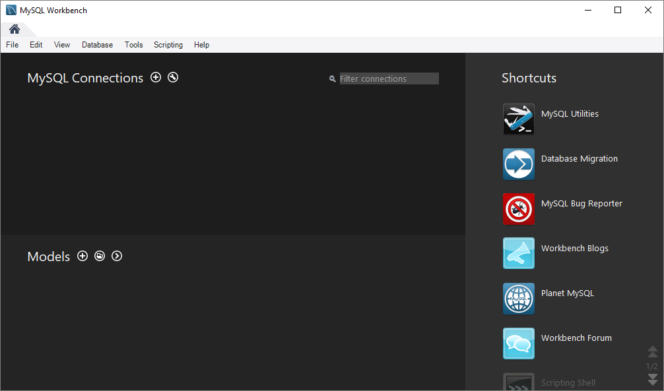
Task: Expand the Models arrow options icon
Action: pyautogui.click(x=117, y=256)
